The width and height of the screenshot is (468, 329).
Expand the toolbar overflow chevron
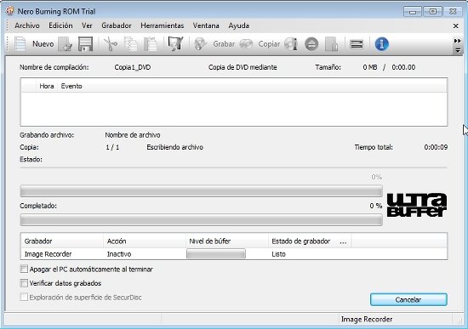[457, 41]
